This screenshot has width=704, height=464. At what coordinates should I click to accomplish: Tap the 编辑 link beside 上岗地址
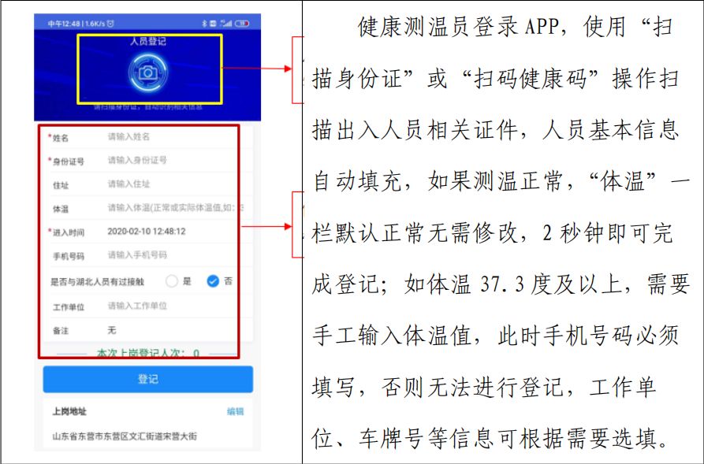coord(235,411)
